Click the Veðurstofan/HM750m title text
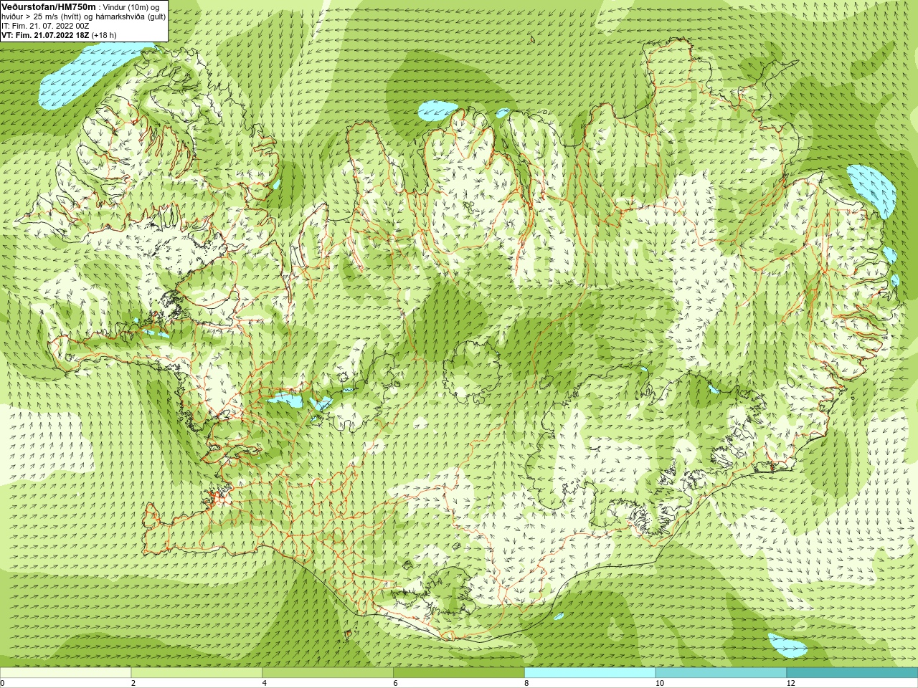 [49, 6]
